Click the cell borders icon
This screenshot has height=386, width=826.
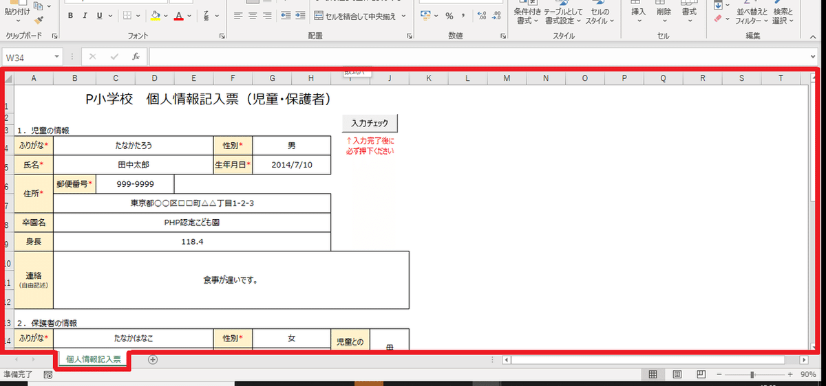pos(126,16)
